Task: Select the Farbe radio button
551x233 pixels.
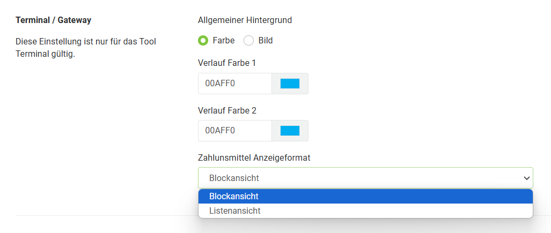Action: [x=203, y=41]
